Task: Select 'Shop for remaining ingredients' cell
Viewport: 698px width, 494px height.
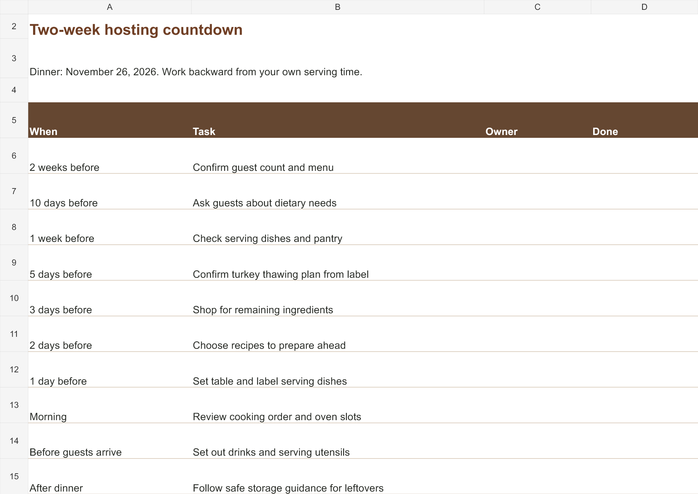Action: pos(338,298)
